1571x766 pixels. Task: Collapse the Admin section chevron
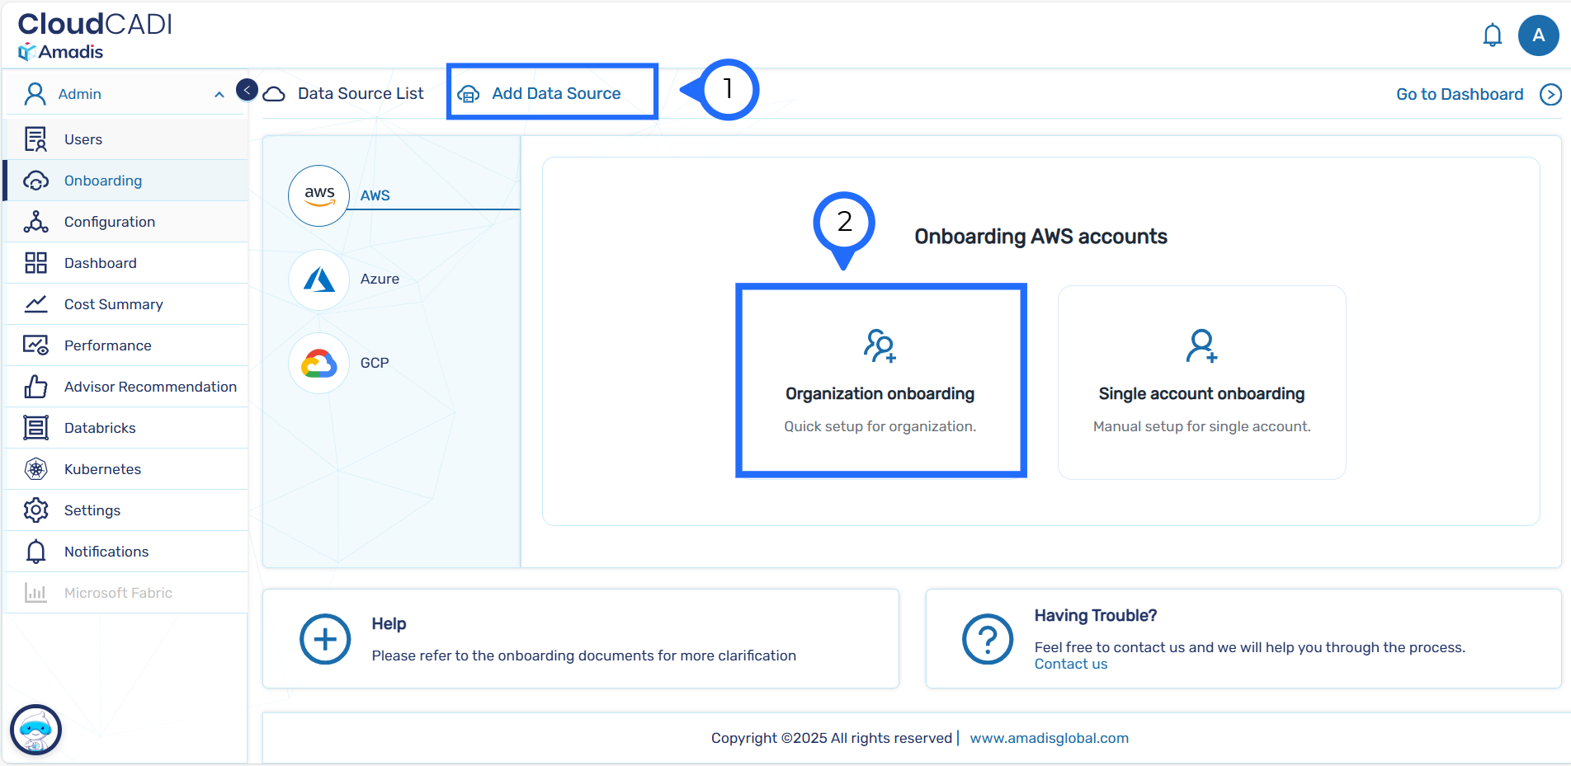pos(219,95)
